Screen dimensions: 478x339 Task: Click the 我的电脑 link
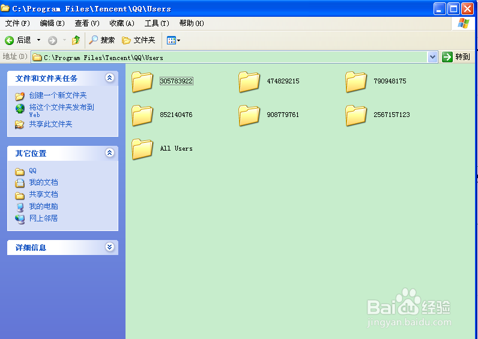44,206
